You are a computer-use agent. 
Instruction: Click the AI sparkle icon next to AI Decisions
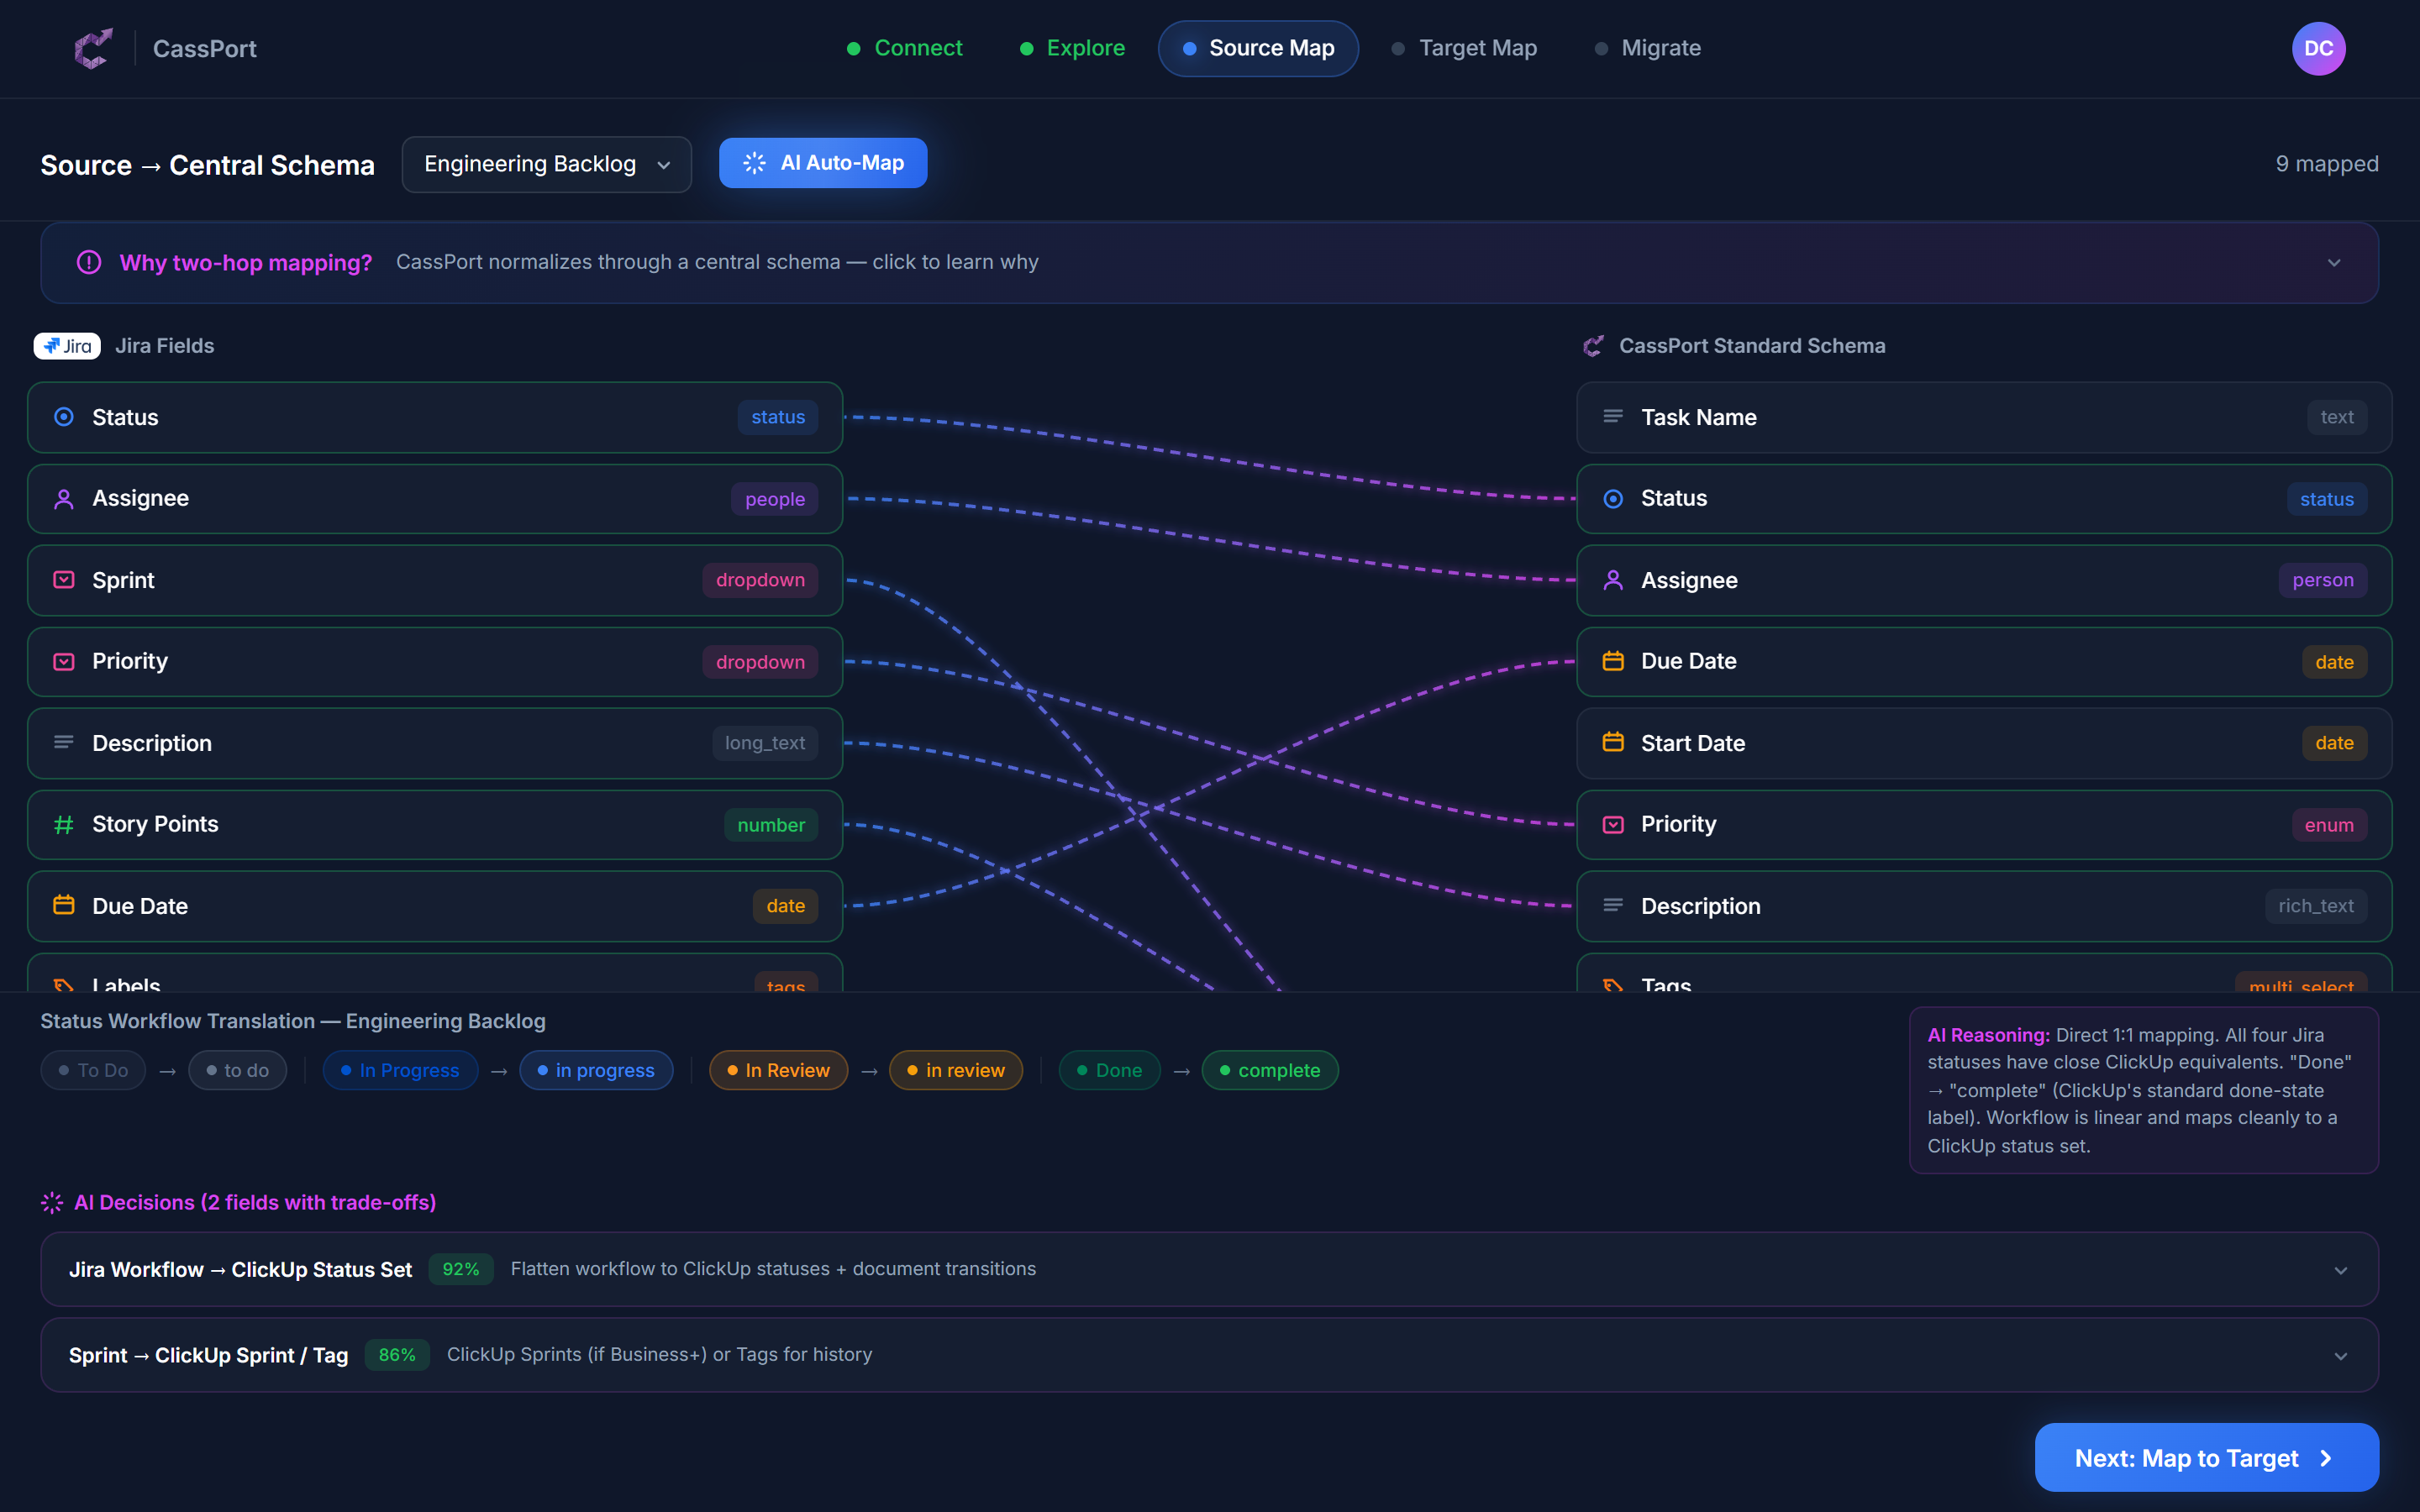click(51, 1203)
